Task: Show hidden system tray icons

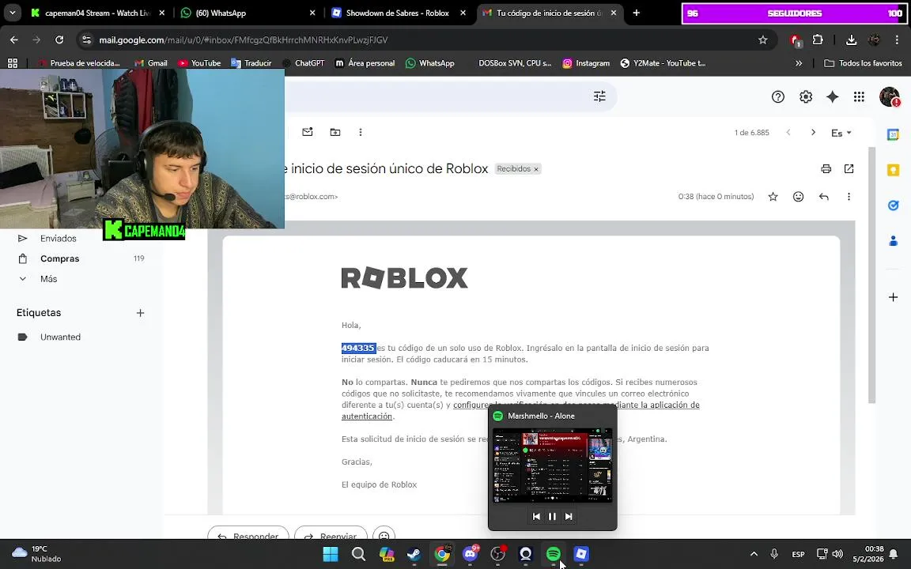Action: (754, 554)
